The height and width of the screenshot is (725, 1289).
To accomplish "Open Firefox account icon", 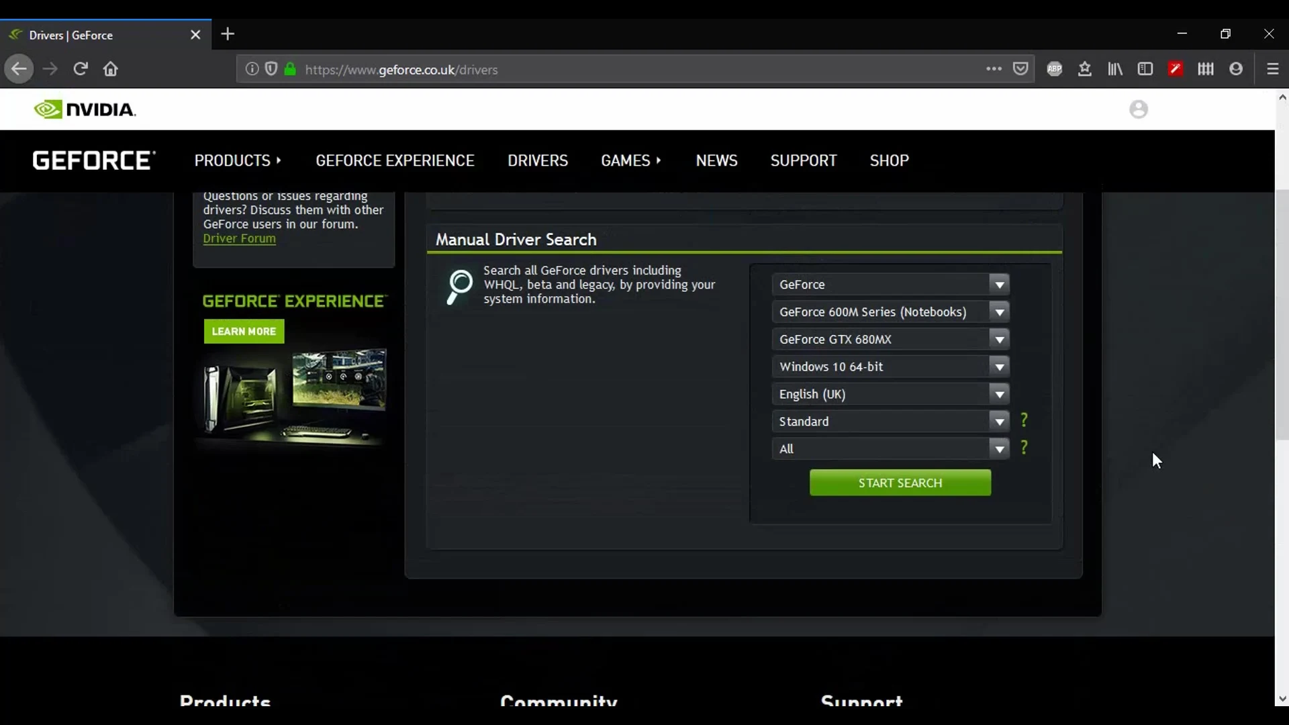I will click(x=1236, y=69).
